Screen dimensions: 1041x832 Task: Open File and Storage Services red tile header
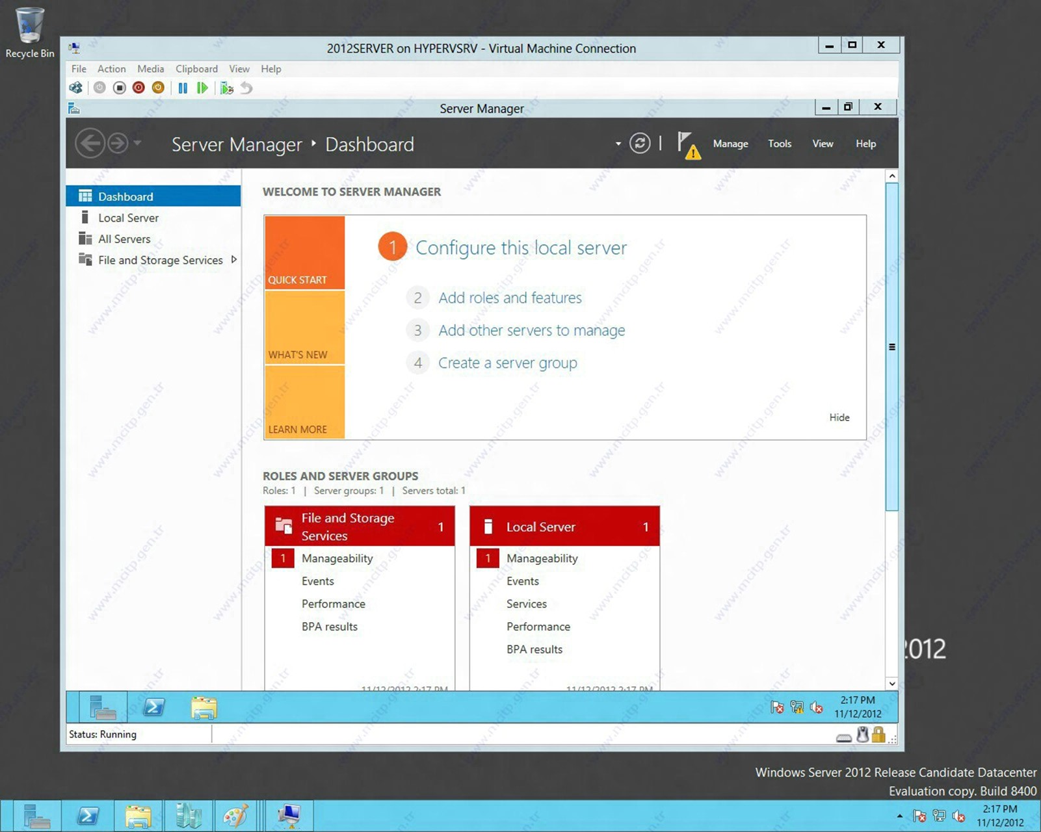[x=360, y=526]
